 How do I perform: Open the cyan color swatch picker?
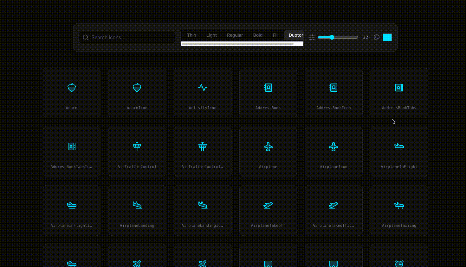[387, 37]
